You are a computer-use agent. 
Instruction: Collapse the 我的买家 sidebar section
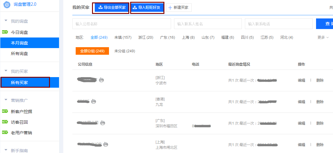coord(6,71)
